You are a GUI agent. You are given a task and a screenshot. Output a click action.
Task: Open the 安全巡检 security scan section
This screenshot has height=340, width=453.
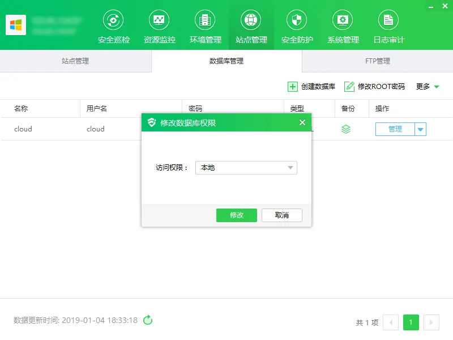point(114,27)
